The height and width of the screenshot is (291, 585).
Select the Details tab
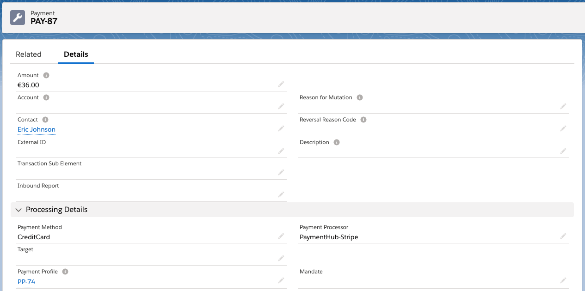76,55
